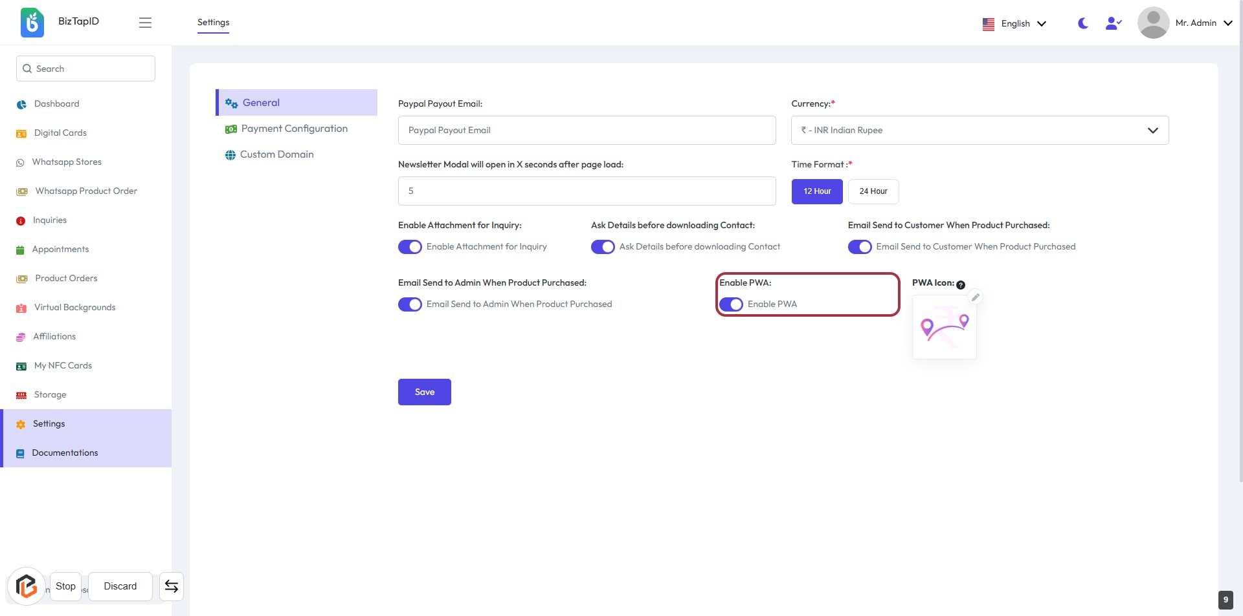Screen dimensions: 1243x616
Task: Turn off the Enable PWA switch
Action: (x=731, y=304)
